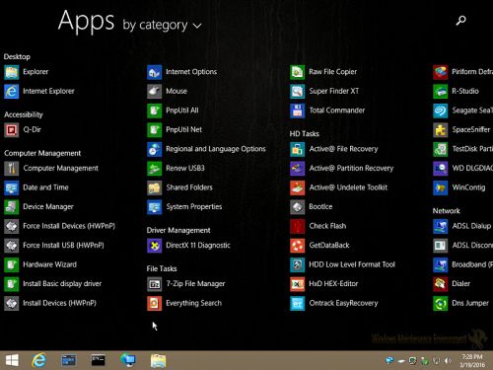Click the search magnifier icon
The image size is (493, 370).
tap(460, 21)
